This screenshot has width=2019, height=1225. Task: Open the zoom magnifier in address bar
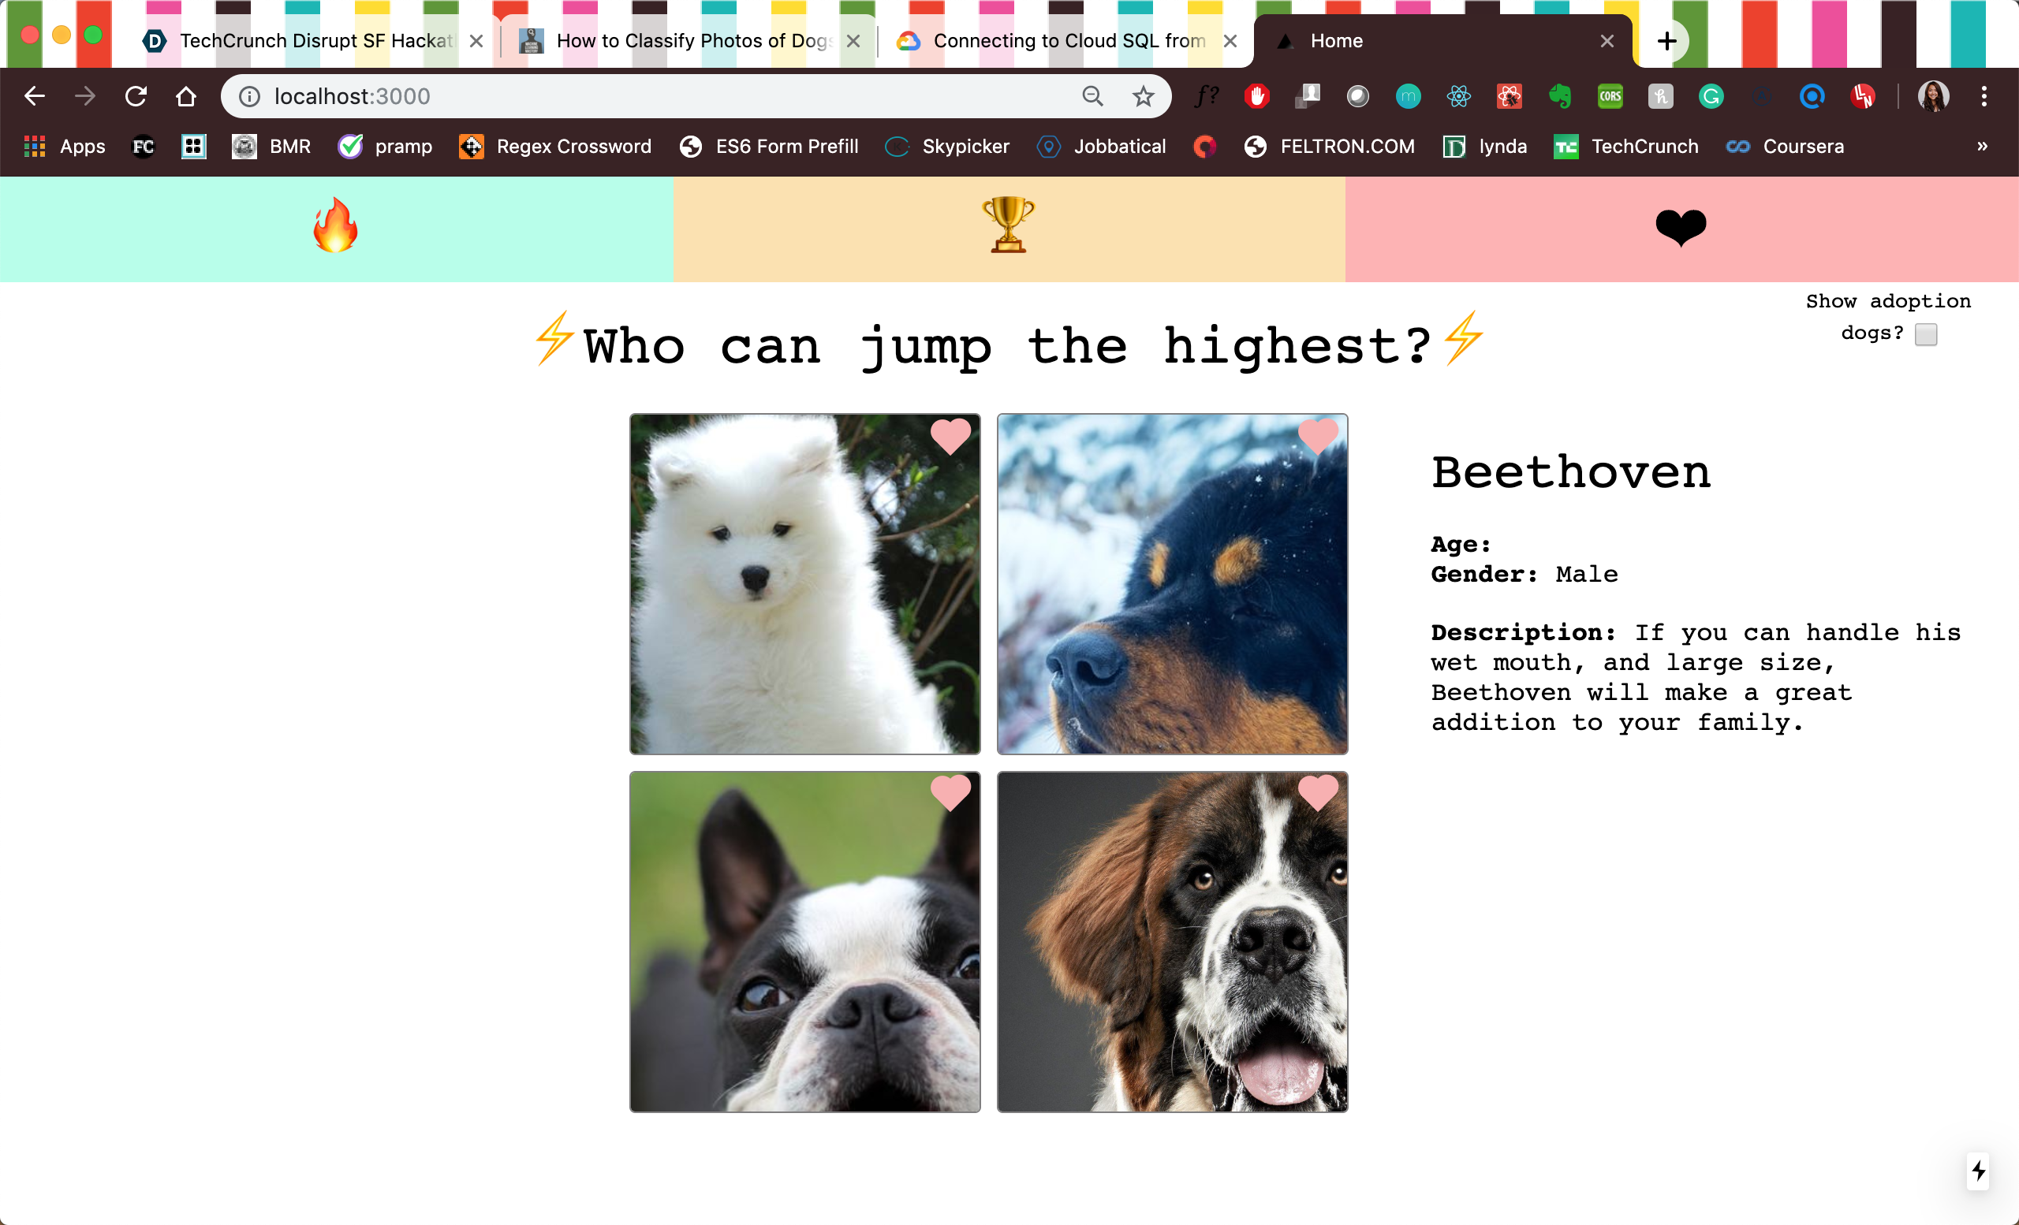click(x=1092, y=97)
